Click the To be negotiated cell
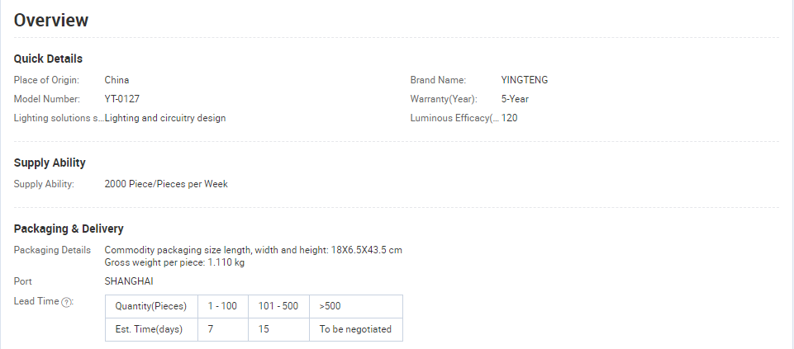This screenshot has height=349, width=794. 356,329
